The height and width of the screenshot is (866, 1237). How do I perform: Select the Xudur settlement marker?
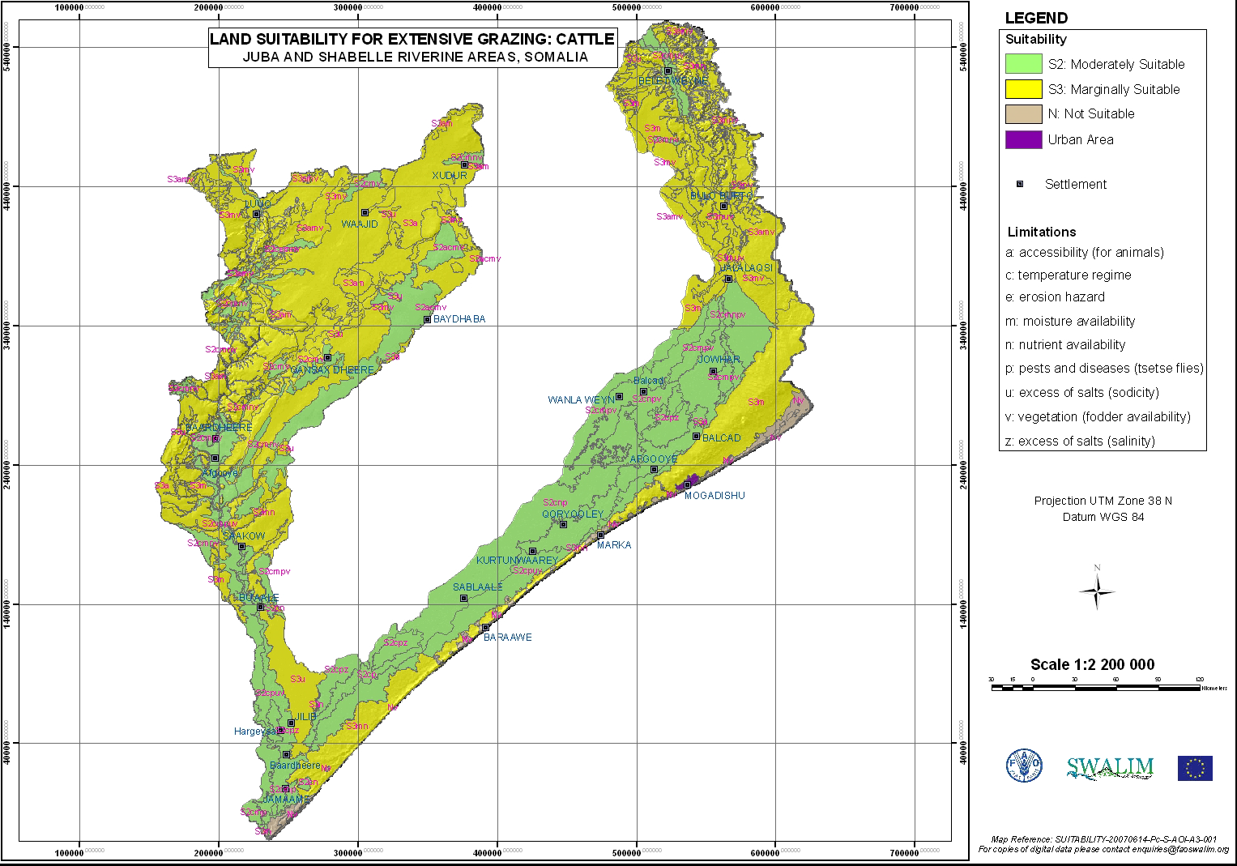tap(464, 164)
